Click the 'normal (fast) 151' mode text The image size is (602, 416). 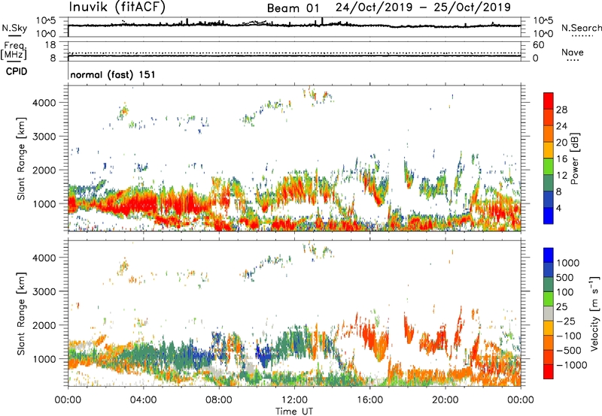(113, 74)
